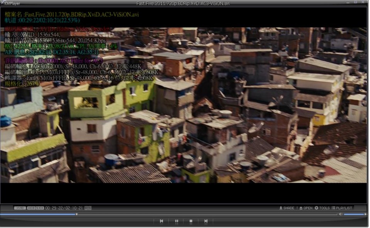The image size is (370, 228).
Task: Click the 5.1CH audio channel badge
Action: click(x=40, y=208)
